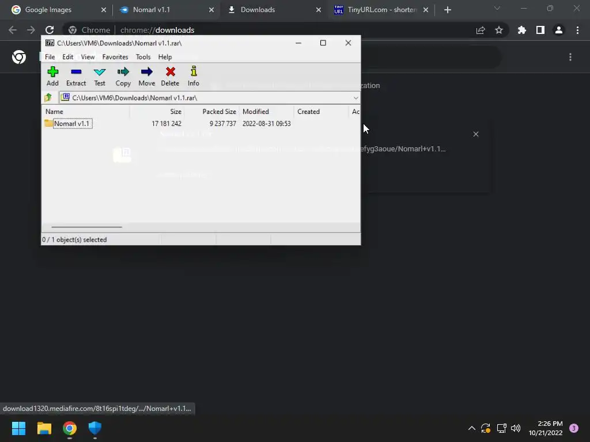Show hidden system tray icons
590x442 pixels.
click(471, 428)
